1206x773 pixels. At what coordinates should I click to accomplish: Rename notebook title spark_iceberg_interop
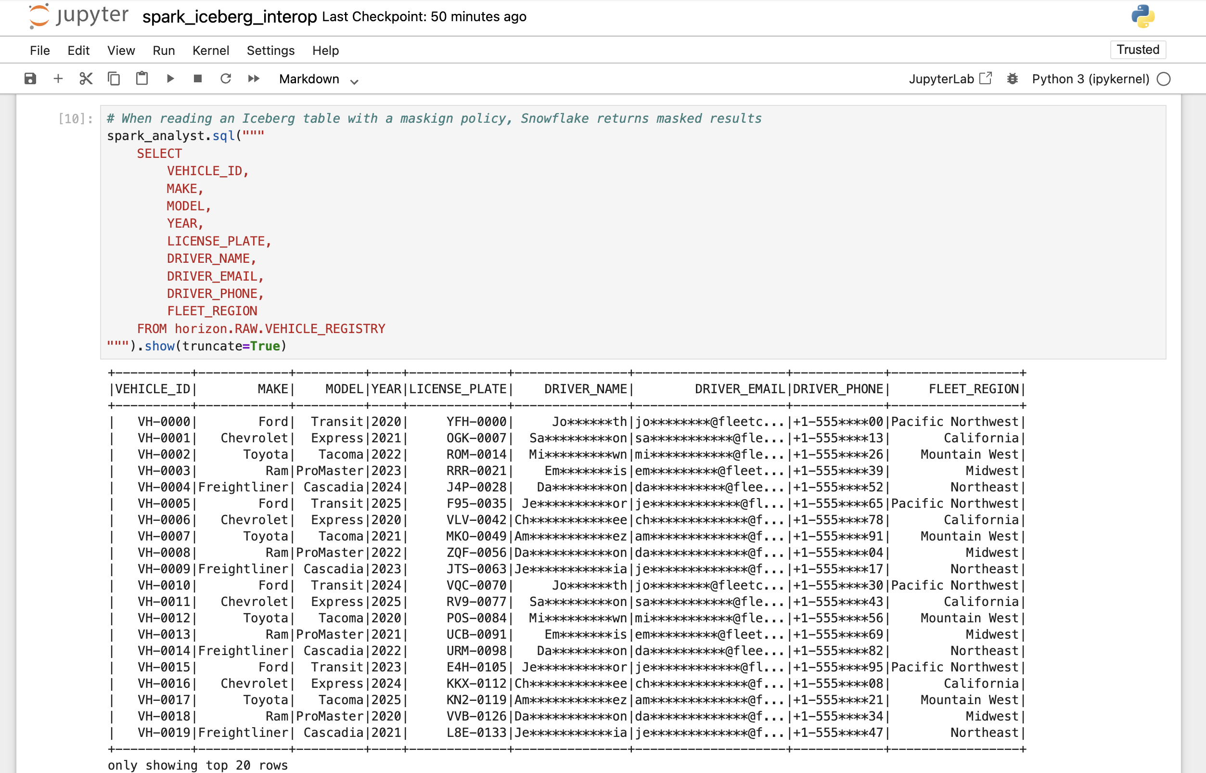point(230,17)
